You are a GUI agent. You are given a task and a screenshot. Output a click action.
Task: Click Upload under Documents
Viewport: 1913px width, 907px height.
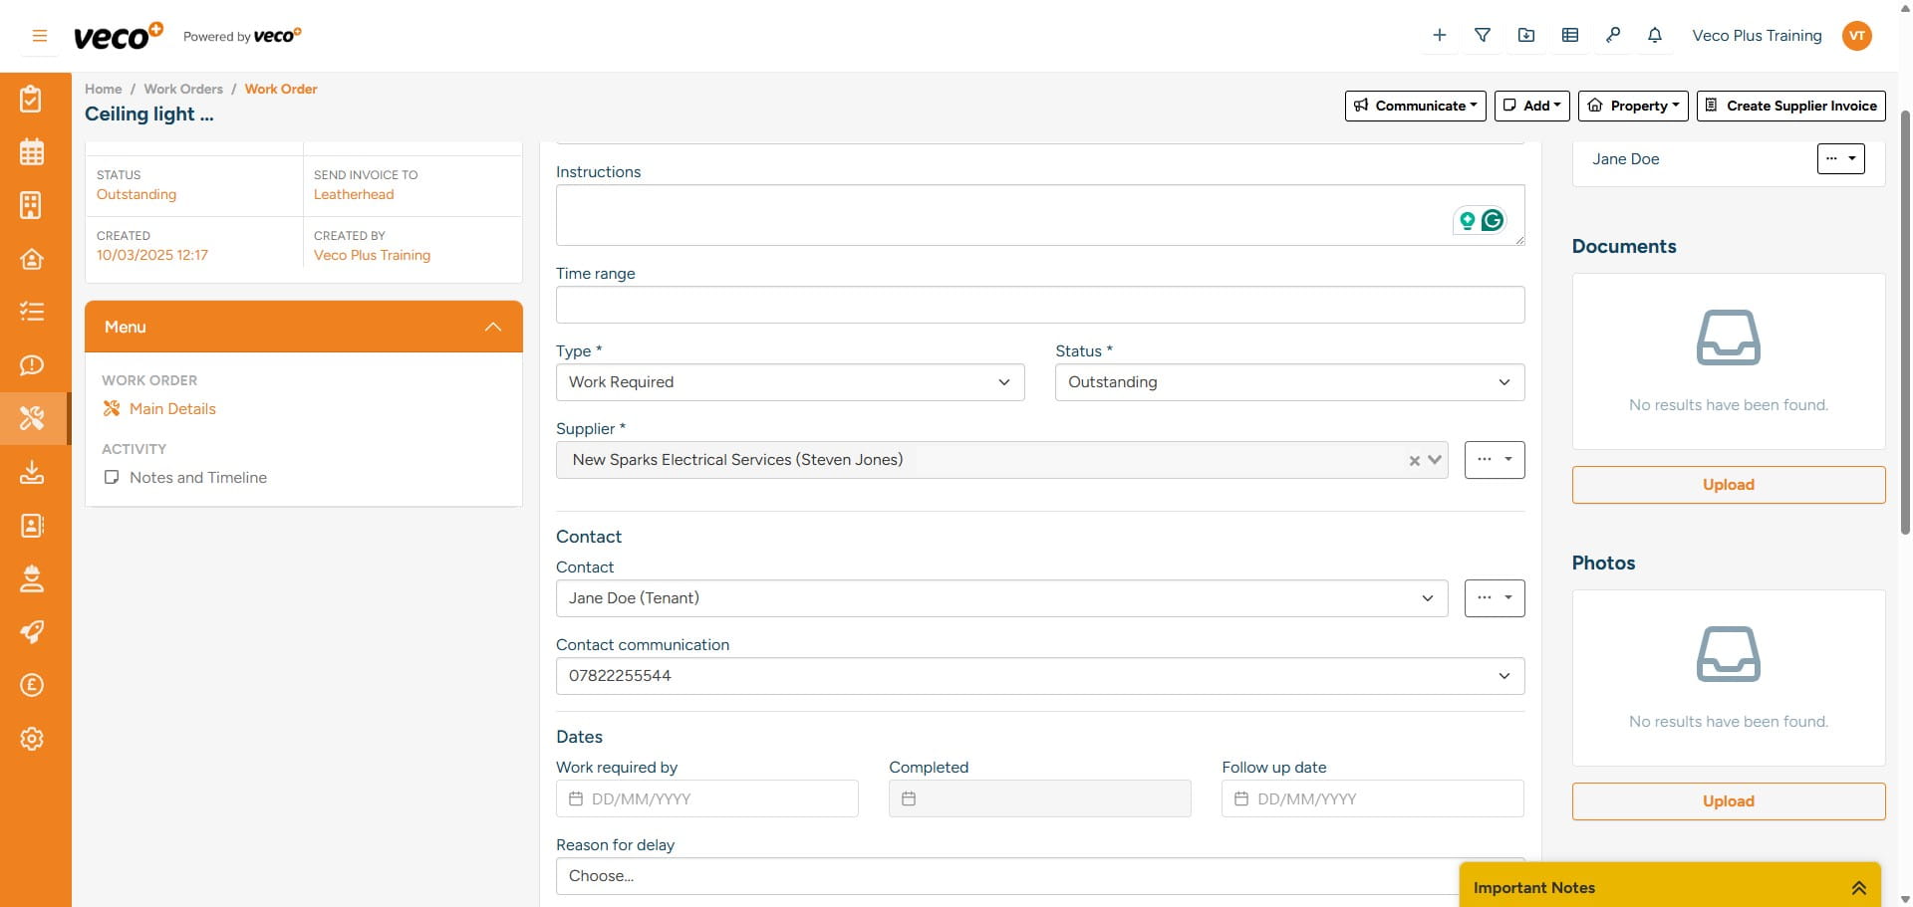(x=1728, y=485)
